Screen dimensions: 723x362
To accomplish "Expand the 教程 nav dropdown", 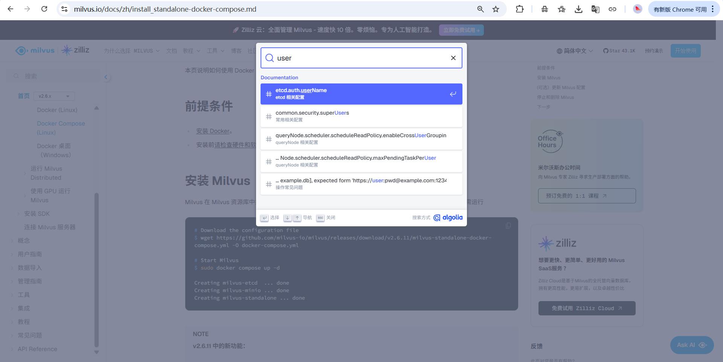I will click(192, 51).
